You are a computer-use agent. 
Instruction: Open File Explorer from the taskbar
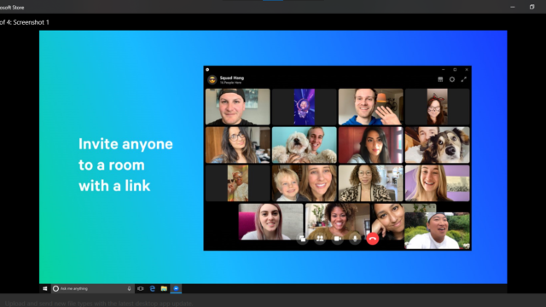[x=164, y=288]
